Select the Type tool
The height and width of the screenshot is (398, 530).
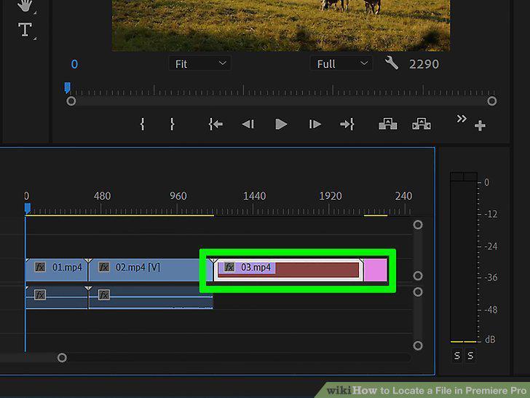pos(25,30)
